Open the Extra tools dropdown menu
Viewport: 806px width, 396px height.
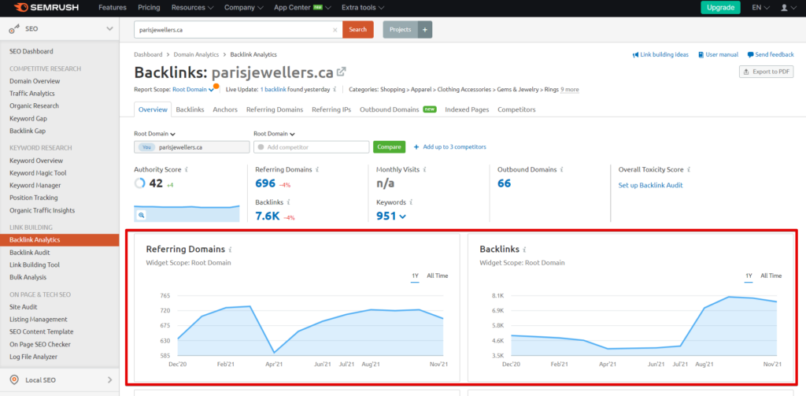tap(362, 8)
